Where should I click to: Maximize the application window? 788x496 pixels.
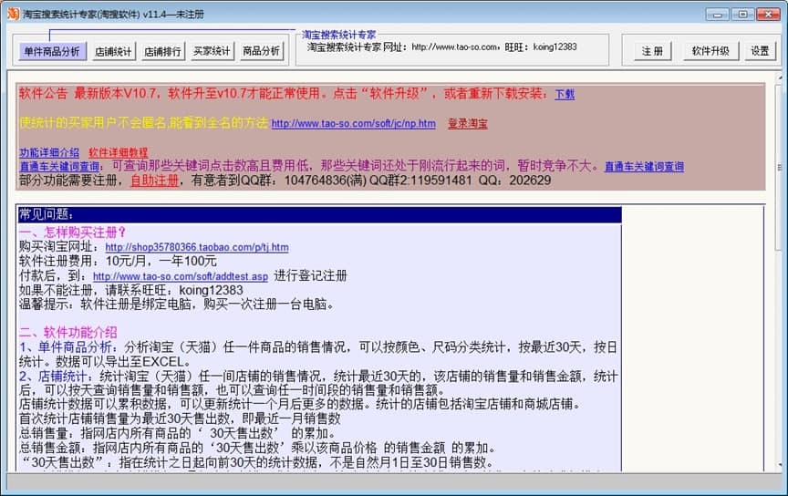coord(742,15)
